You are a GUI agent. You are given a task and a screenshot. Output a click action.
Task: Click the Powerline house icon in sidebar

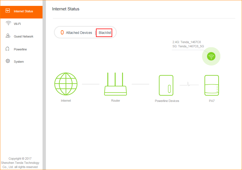click(x=8, y=49)
